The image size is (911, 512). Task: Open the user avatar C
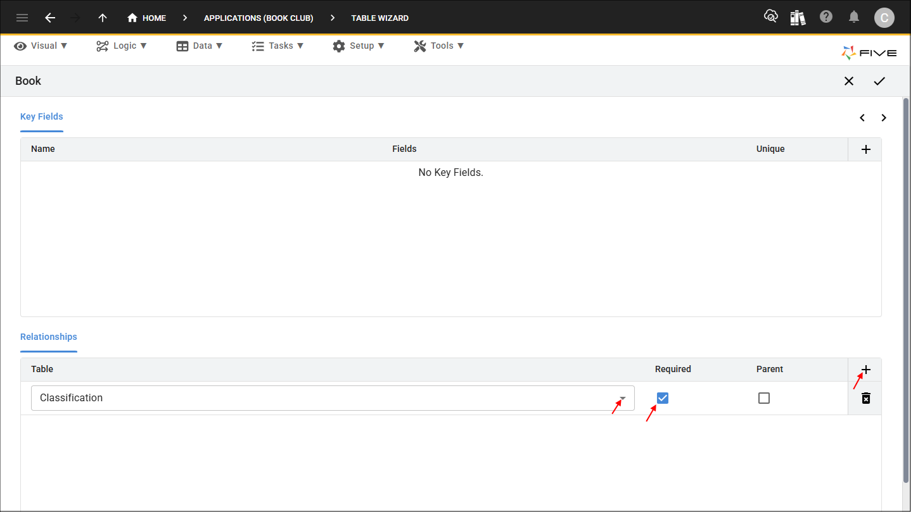pos(884,17)
